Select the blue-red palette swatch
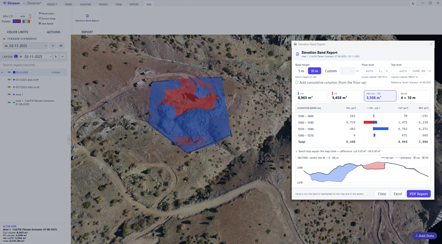This screenshot has width=442, height=244. coord(17,21)
